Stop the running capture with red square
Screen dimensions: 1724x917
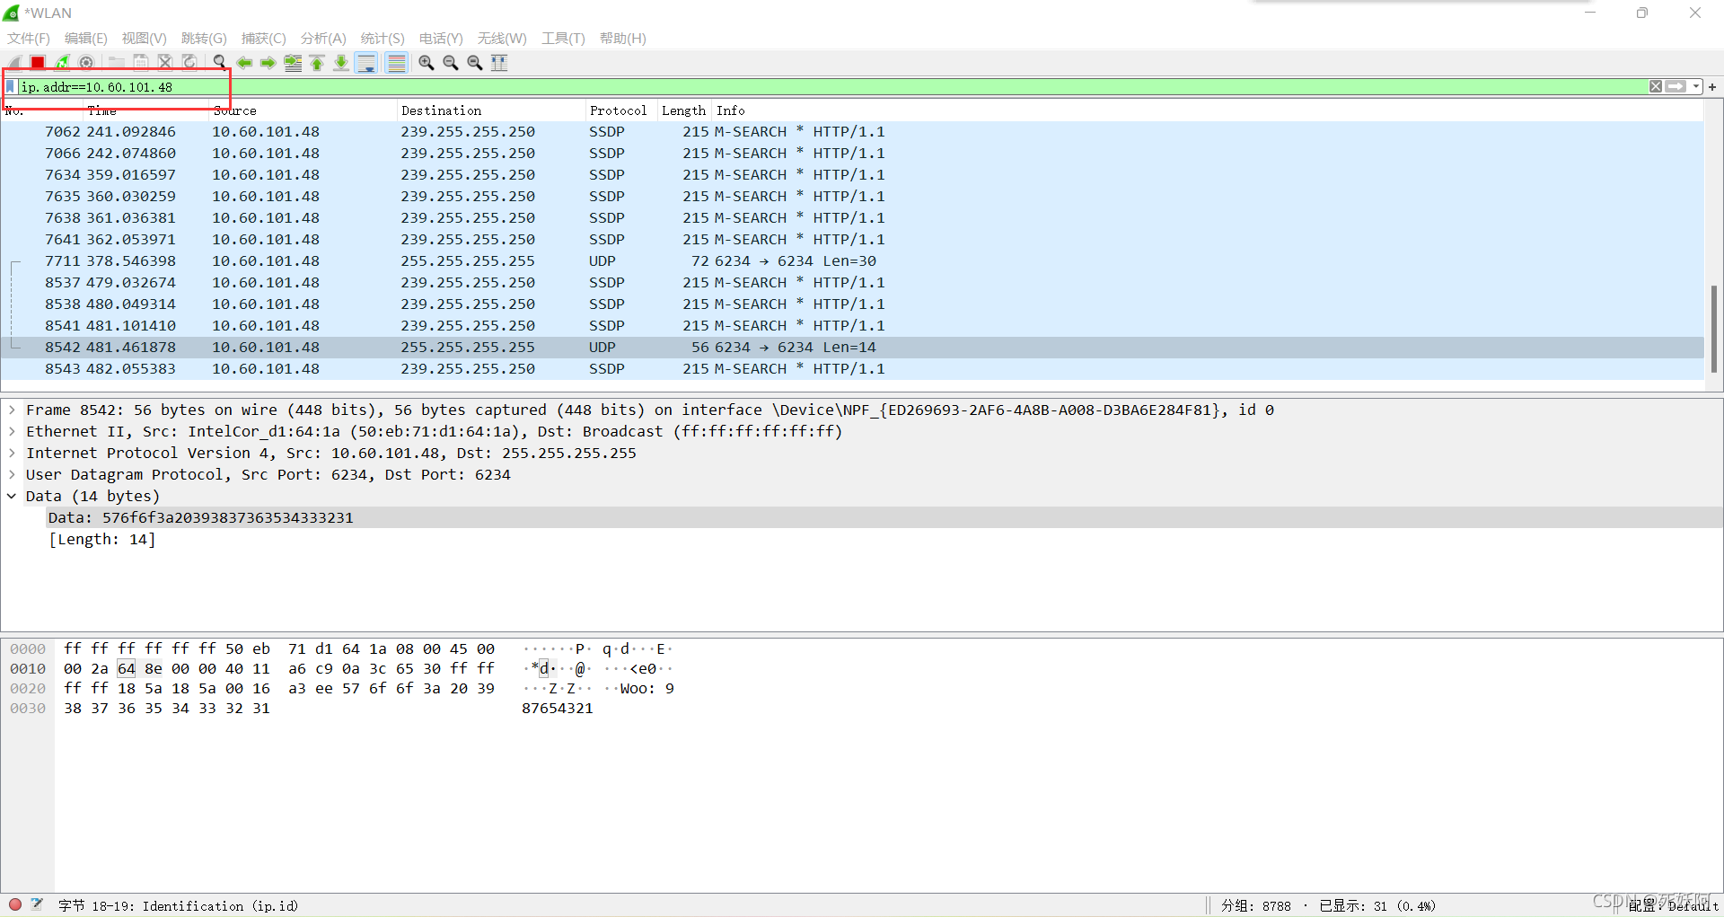[x=38, y=62]
